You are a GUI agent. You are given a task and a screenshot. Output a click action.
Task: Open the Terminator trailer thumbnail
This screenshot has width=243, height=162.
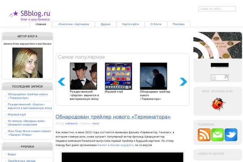pyautogui.click(x=153, y=76)
